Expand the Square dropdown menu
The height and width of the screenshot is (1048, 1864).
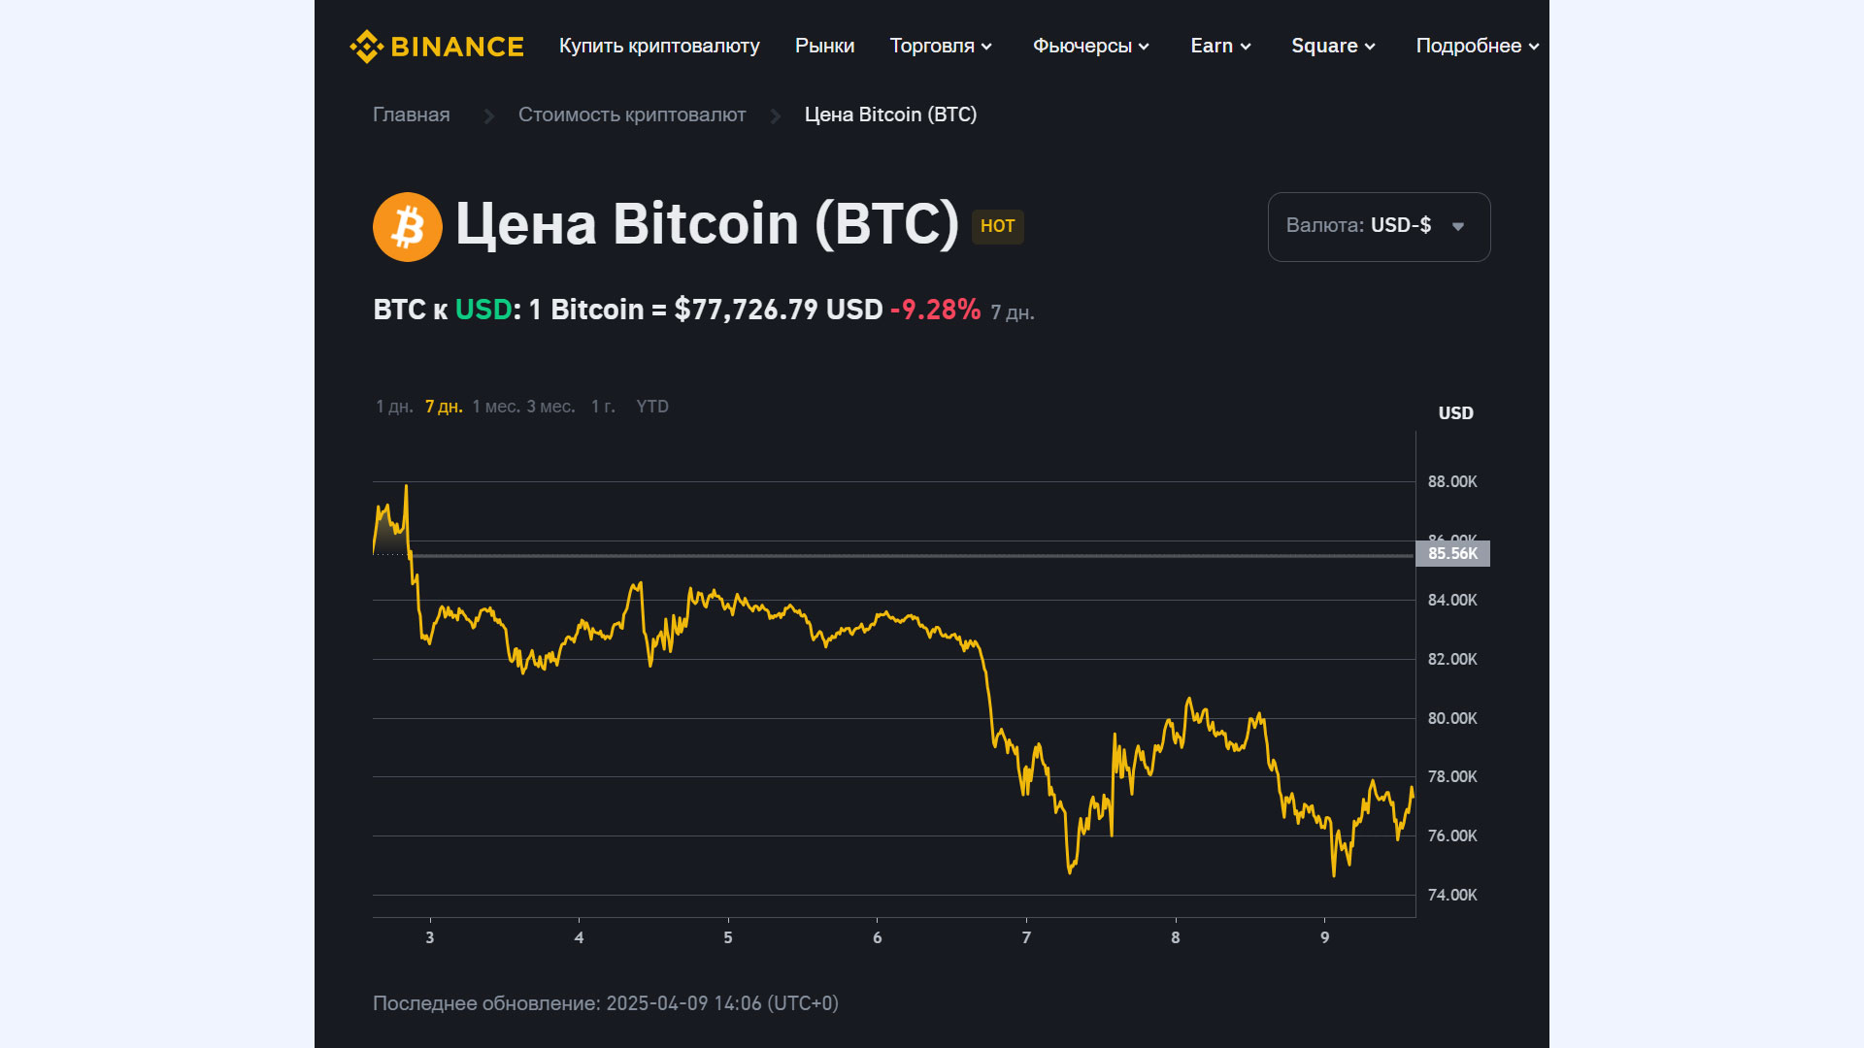[1334, 46]
